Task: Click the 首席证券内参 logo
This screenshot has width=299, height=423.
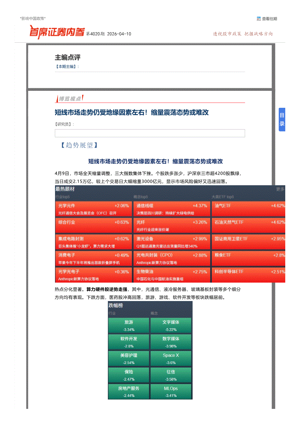Action: (57, 33)
